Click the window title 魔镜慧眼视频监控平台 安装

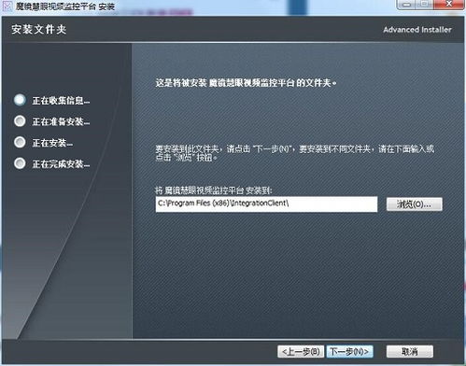(x=65, y=7)
